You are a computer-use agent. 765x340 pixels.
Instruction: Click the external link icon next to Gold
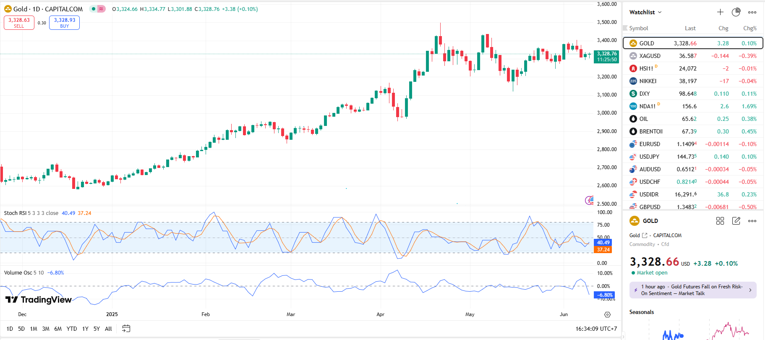[645, 235]
